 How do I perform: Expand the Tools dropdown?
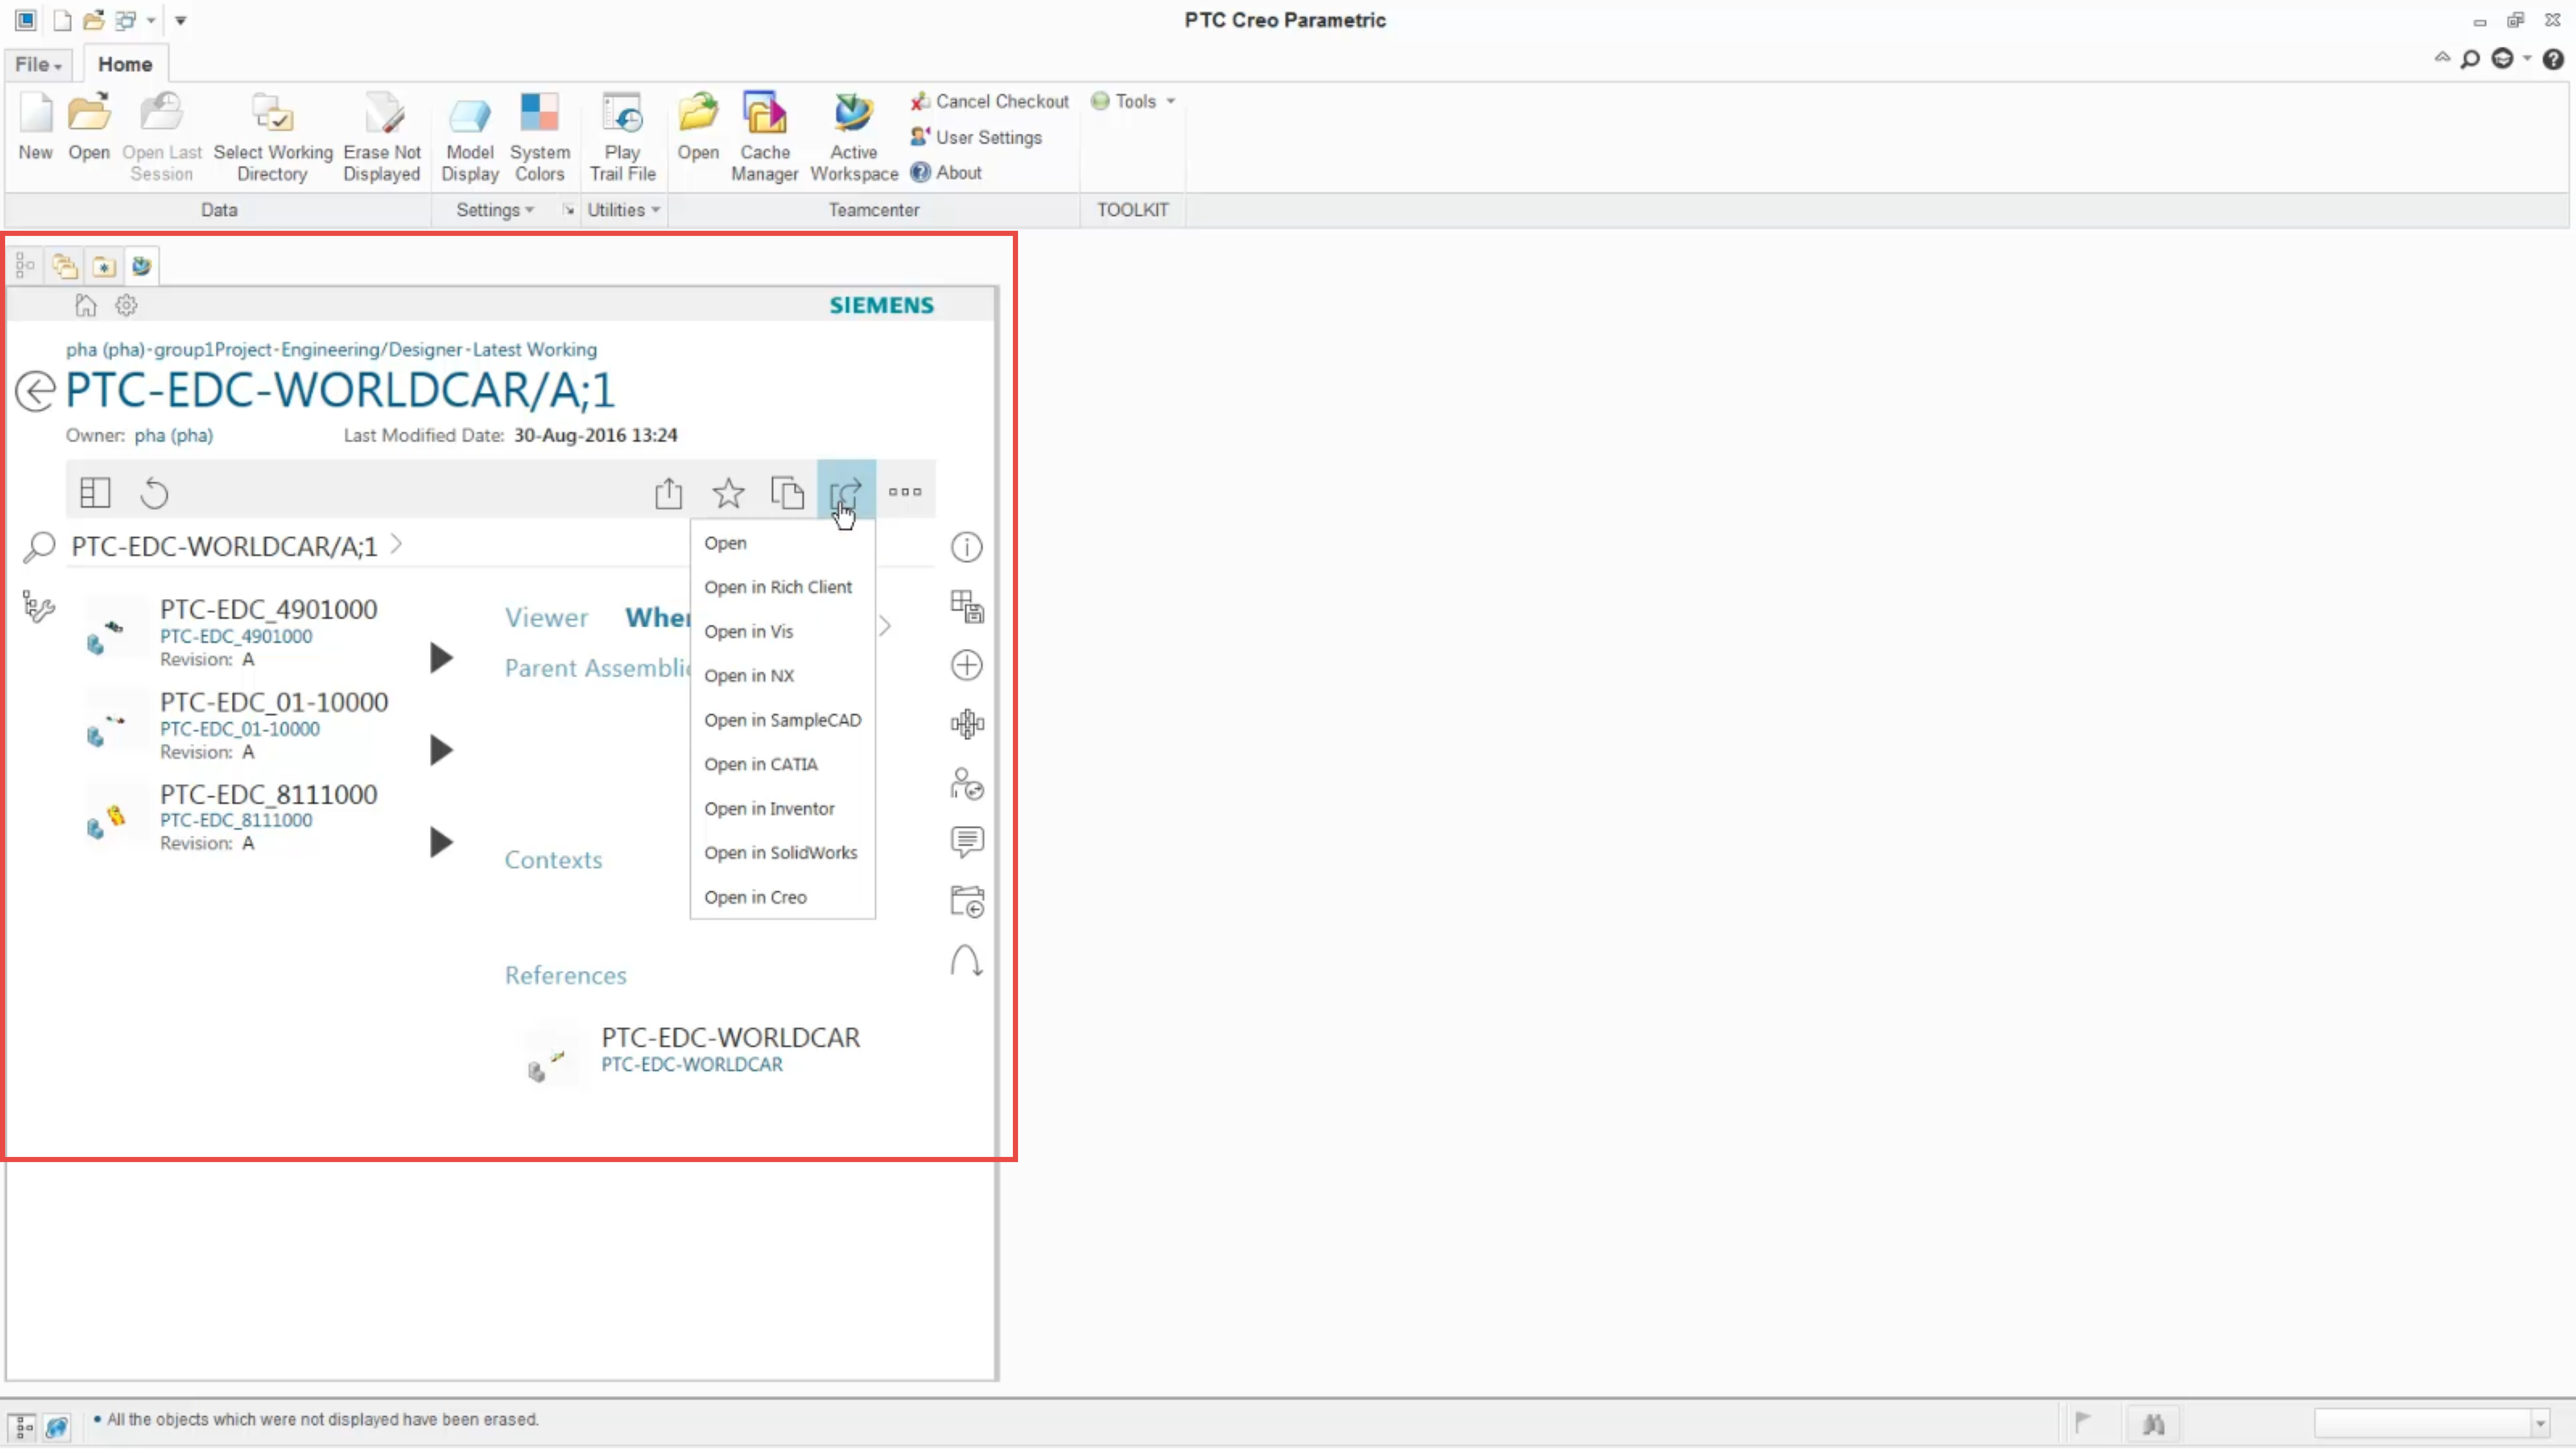1133,101
